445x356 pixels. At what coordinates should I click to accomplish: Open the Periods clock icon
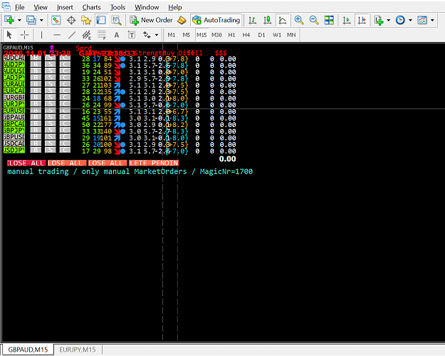pyautogui.click(x=400, y=20)
